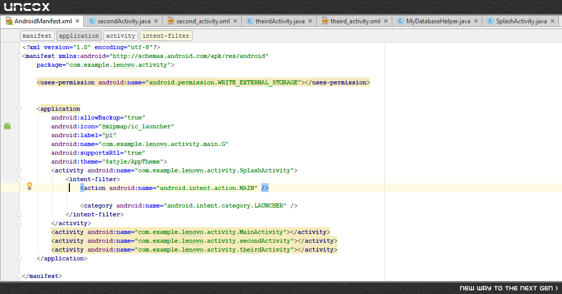
Task: Click the xmlns:android schema URL
Action: click(189, 56)
